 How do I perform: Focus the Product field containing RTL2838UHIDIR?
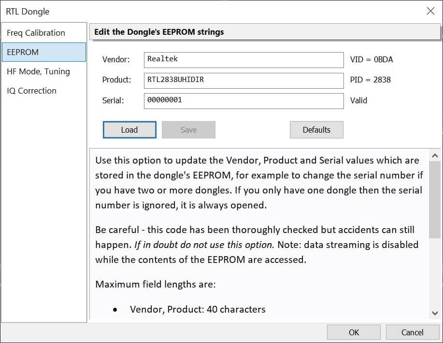pyautogui.click(x=243, y=80)
